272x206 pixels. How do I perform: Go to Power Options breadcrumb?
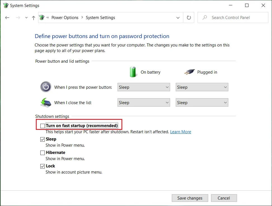pos(65,18)
